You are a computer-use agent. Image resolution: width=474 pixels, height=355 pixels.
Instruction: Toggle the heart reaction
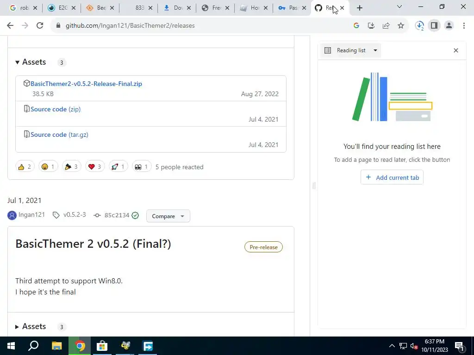pos(95,166)
